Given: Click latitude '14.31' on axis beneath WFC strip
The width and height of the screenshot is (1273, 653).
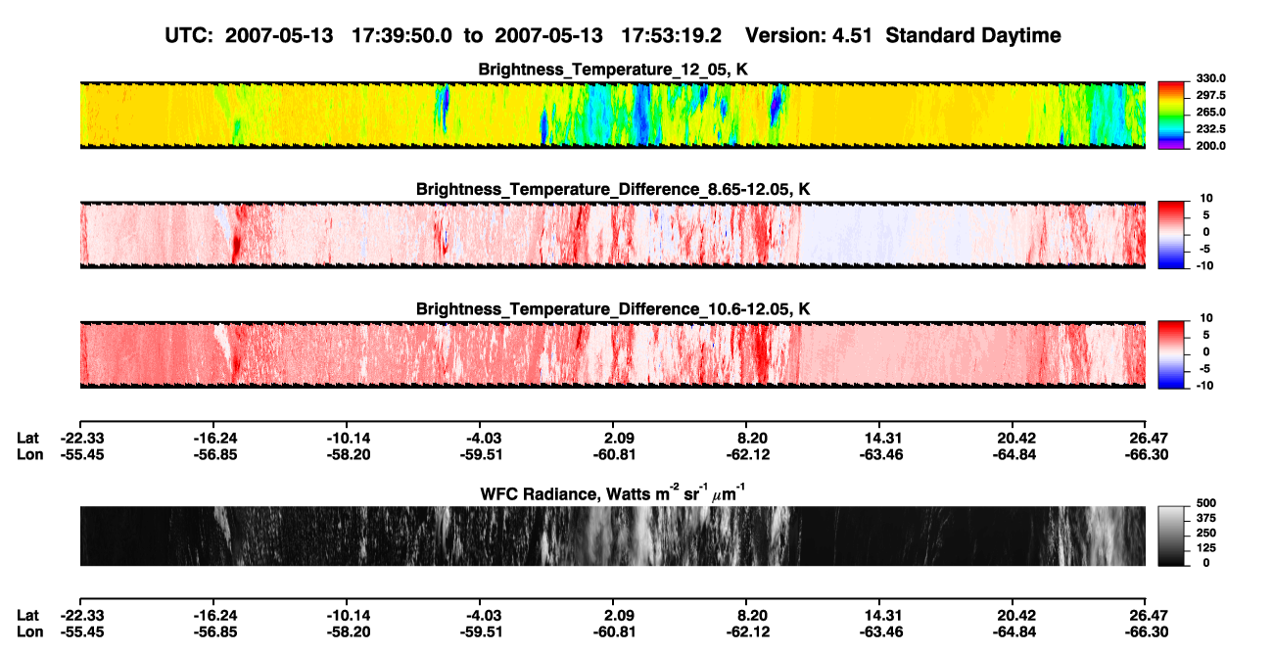Looking at the screenshot, I should click(882, 616).
